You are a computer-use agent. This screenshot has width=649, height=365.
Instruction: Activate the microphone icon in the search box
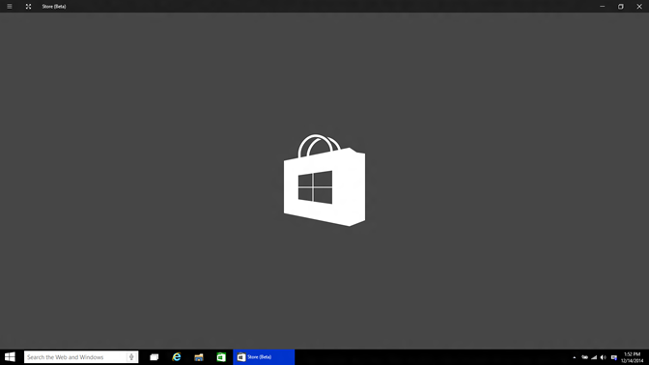point(131,356)
